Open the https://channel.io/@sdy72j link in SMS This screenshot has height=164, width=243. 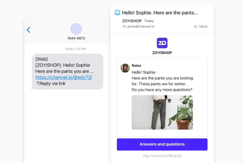(x=64, y=77)
